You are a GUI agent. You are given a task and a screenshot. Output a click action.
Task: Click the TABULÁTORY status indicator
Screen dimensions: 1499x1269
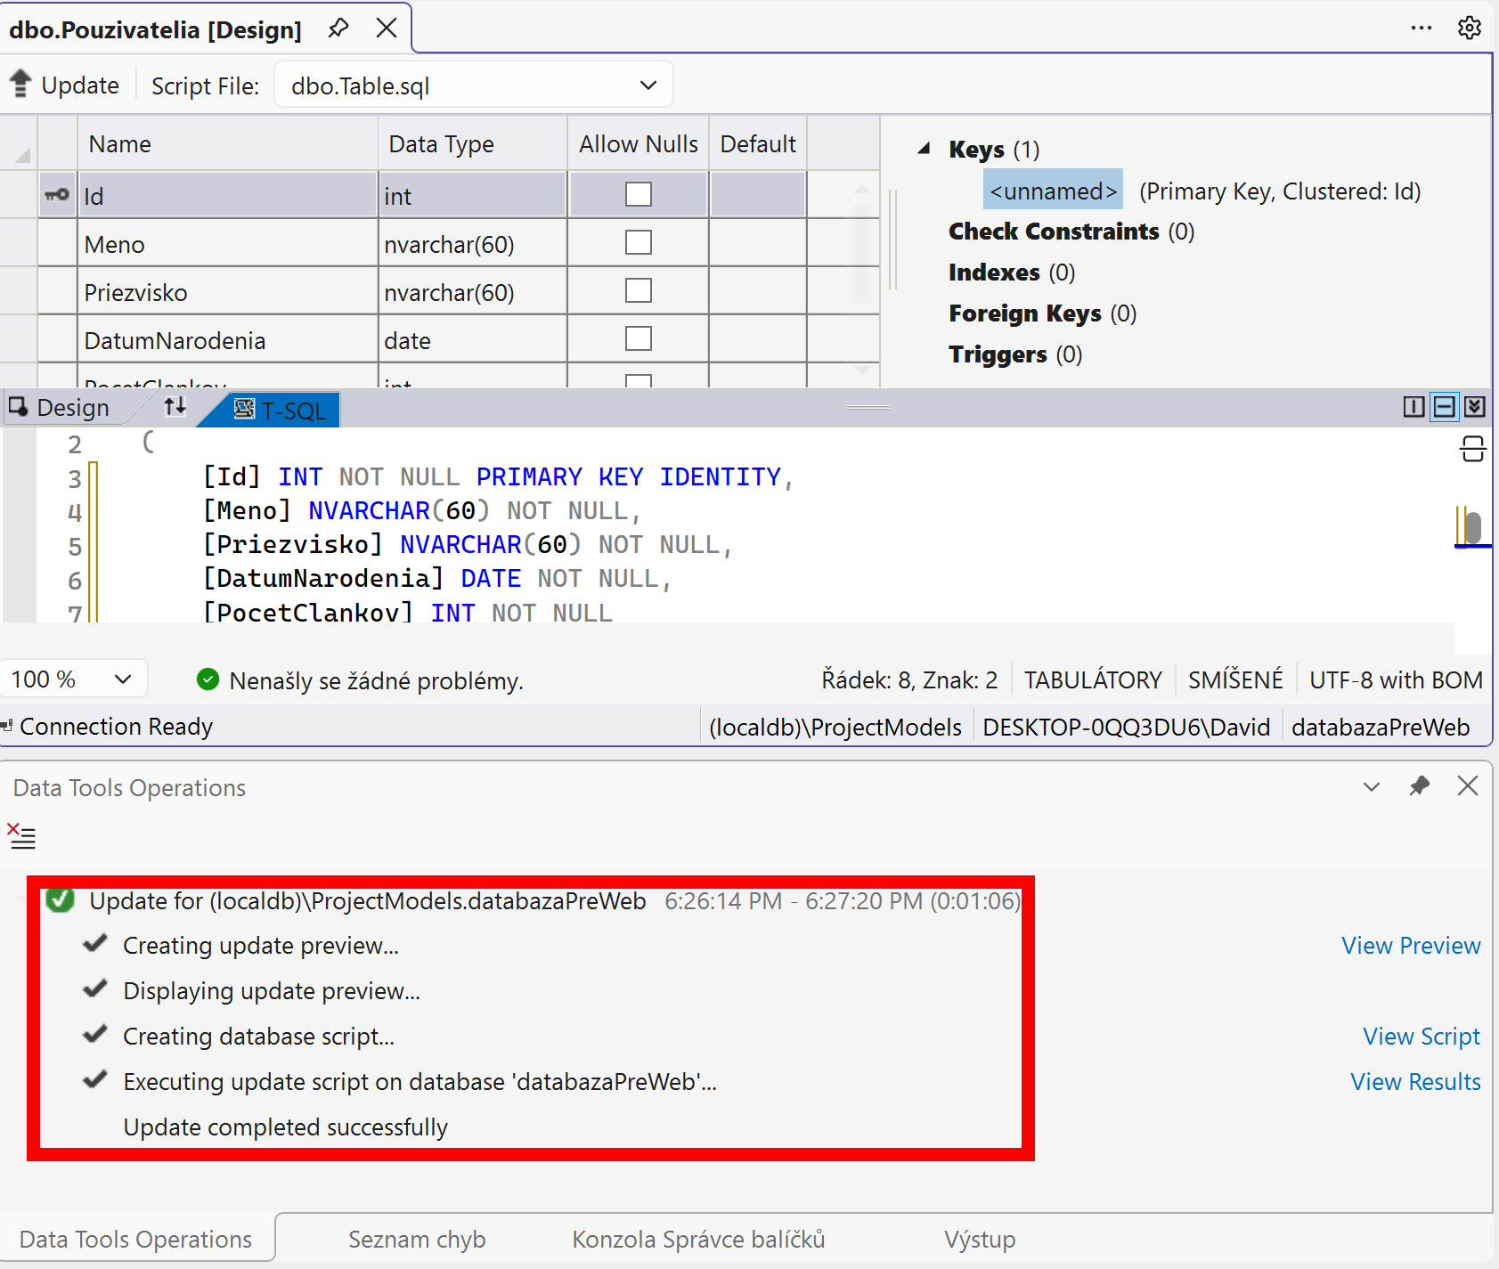tap(1093, 680)
